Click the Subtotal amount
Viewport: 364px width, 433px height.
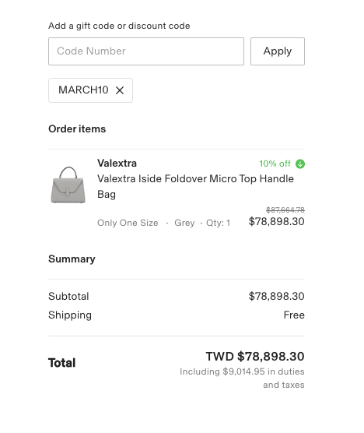point(277,296)
